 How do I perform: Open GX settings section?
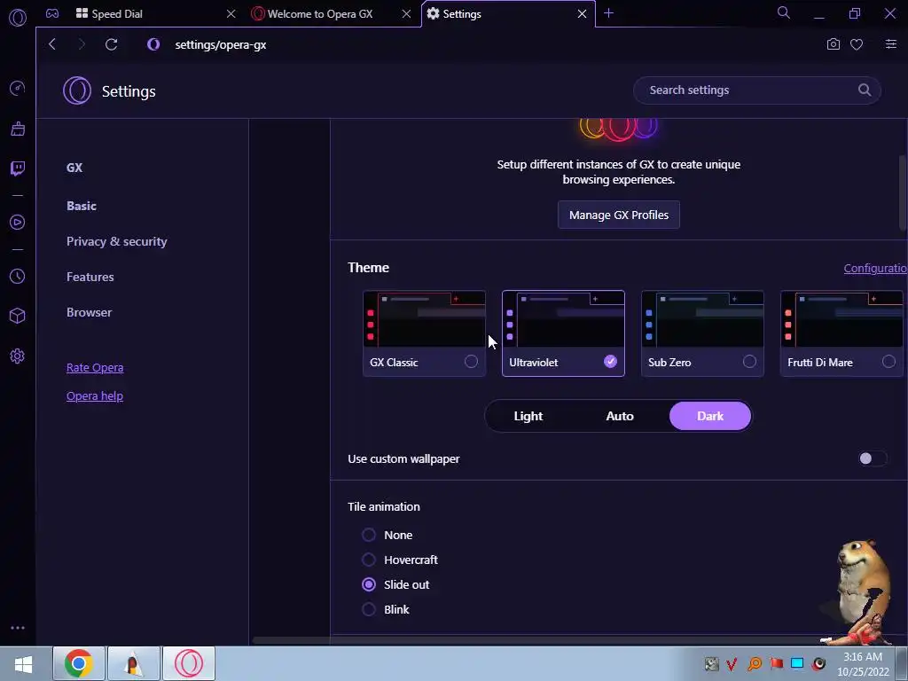(x=74, y=168)
